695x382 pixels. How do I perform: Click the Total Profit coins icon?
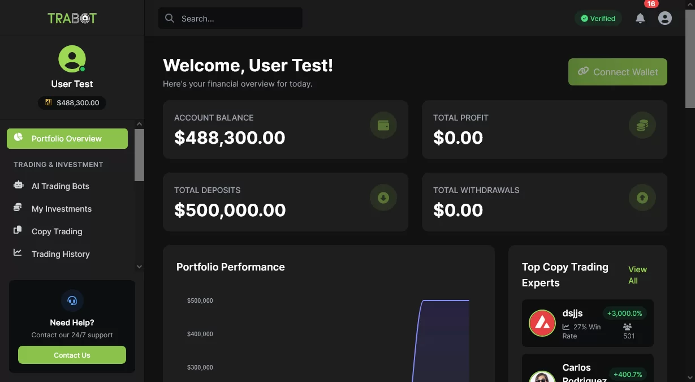(642, 125)
